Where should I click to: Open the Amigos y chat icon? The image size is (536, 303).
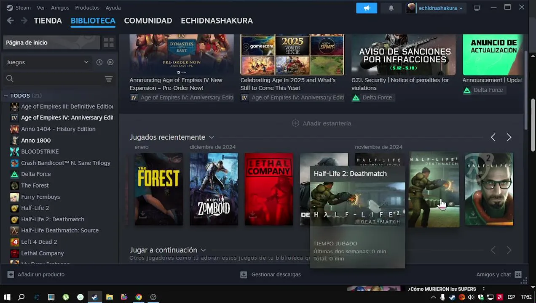pyautogui.click(x=518, y=274)
